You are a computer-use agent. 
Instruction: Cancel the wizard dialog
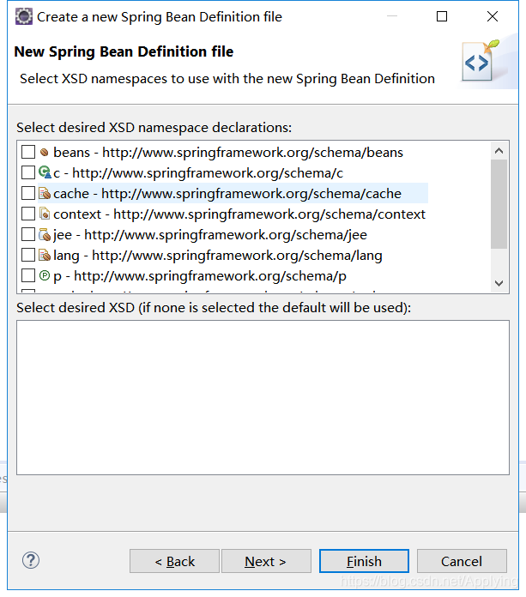462,561
